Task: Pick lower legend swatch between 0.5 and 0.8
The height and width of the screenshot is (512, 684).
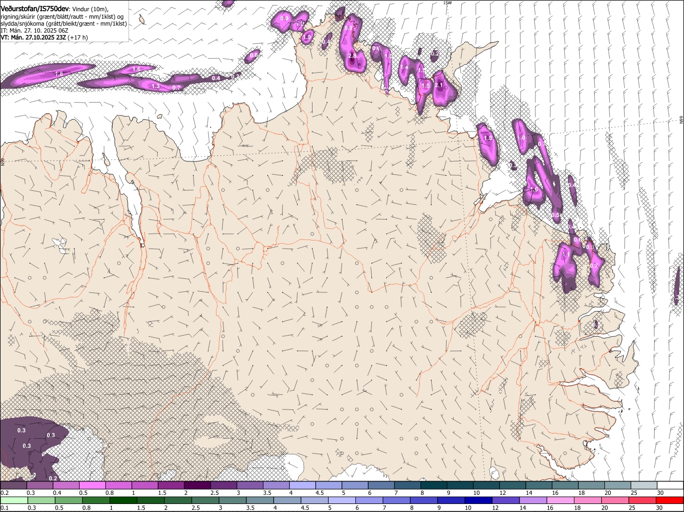Action: (68, 500)
